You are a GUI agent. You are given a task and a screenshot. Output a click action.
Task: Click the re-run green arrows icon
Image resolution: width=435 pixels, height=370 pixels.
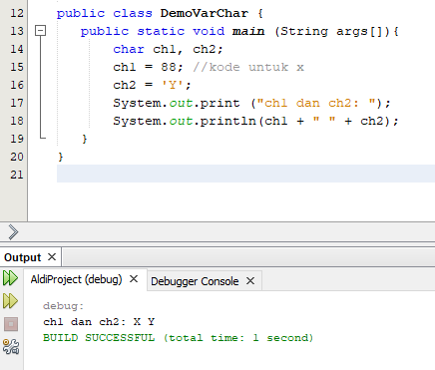pyautogui.click(x=10, y=278)
